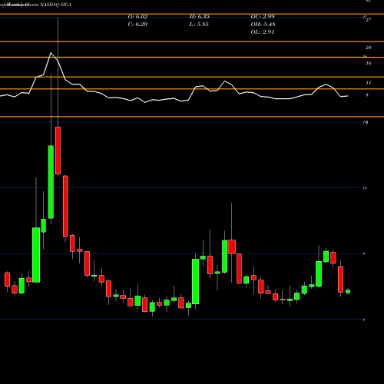Click the indicator axis label "16"
384x384 pixels.
pyautogui.click(x=368, y=64)
